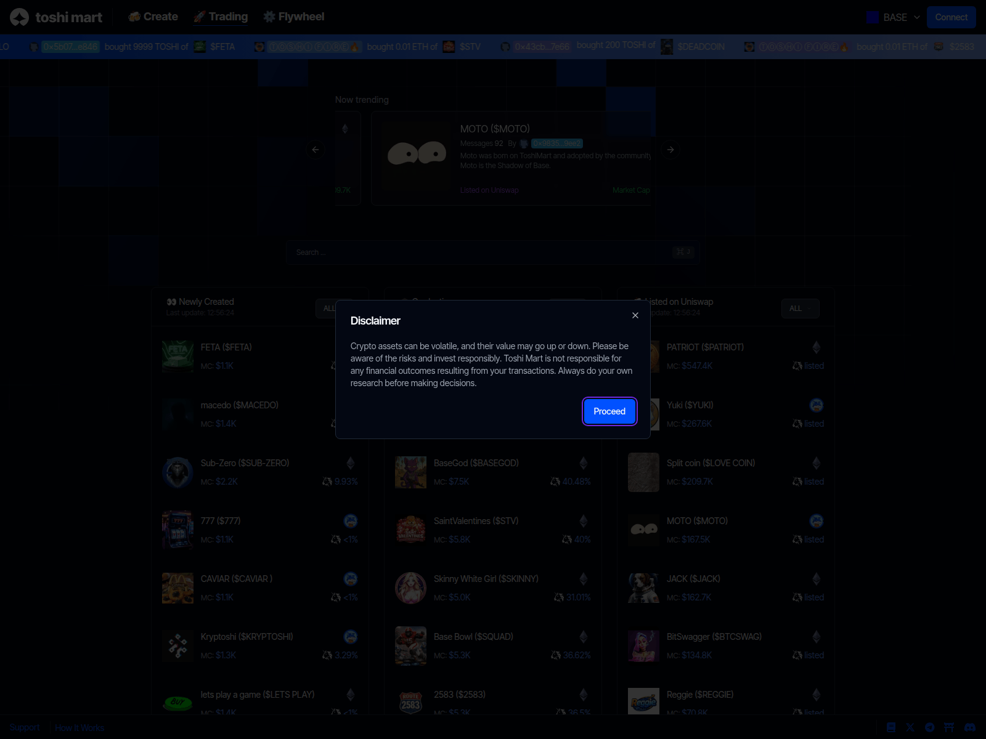Click the Ethereum icon on the BaseGod row
Viewport: 986px width, 739px height.
[584, 463]
